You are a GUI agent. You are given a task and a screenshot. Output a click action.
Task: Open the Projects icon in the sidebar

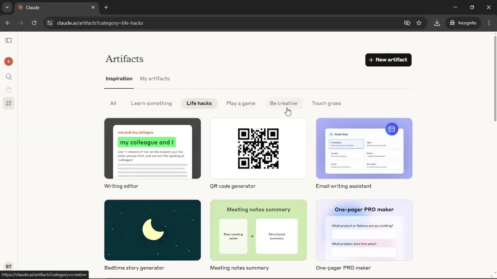(9, 90)
